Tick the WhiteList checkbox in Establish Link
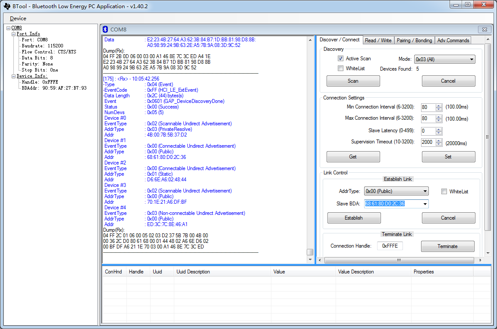The image size is (497, 329). click(444, 192)
